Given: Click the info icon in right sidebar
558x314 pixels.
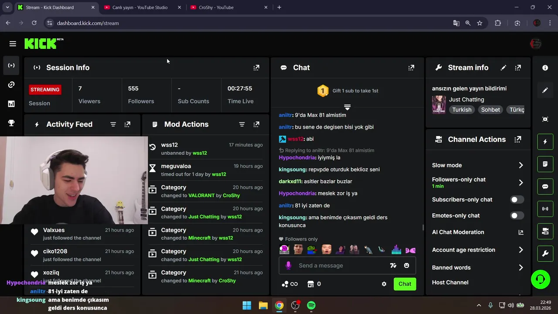Looking at the screenshot, I should [545, 68].
